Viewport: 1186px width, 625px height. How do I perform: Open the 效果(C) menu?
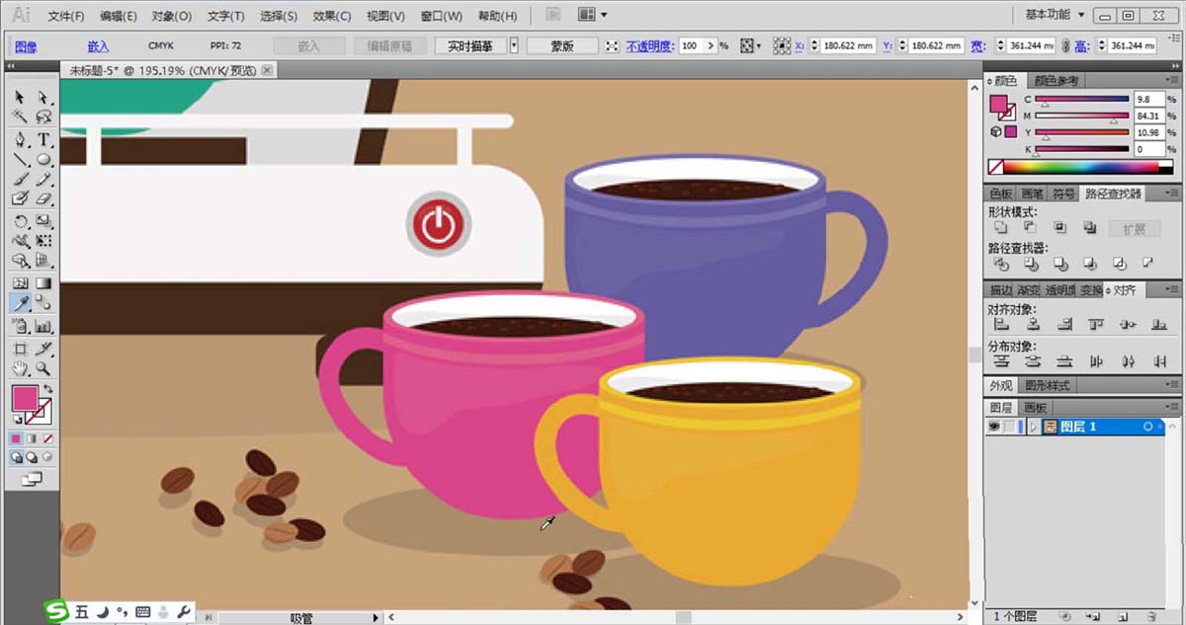[x=331, y=16]
